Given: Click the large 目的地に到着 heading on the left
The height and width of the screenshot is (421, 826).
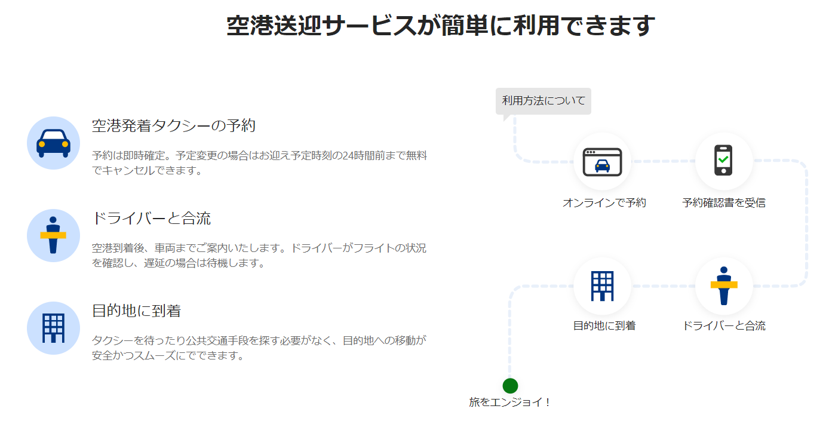Looking at the screenshot, I should point(136,311).
